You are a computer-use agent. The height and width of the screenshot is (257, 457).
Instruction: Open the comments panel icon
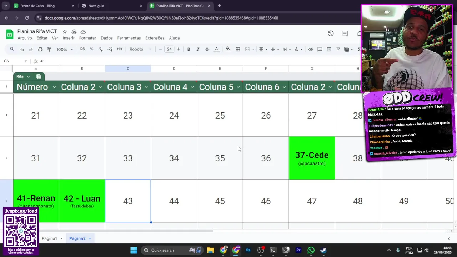[345, 34]
